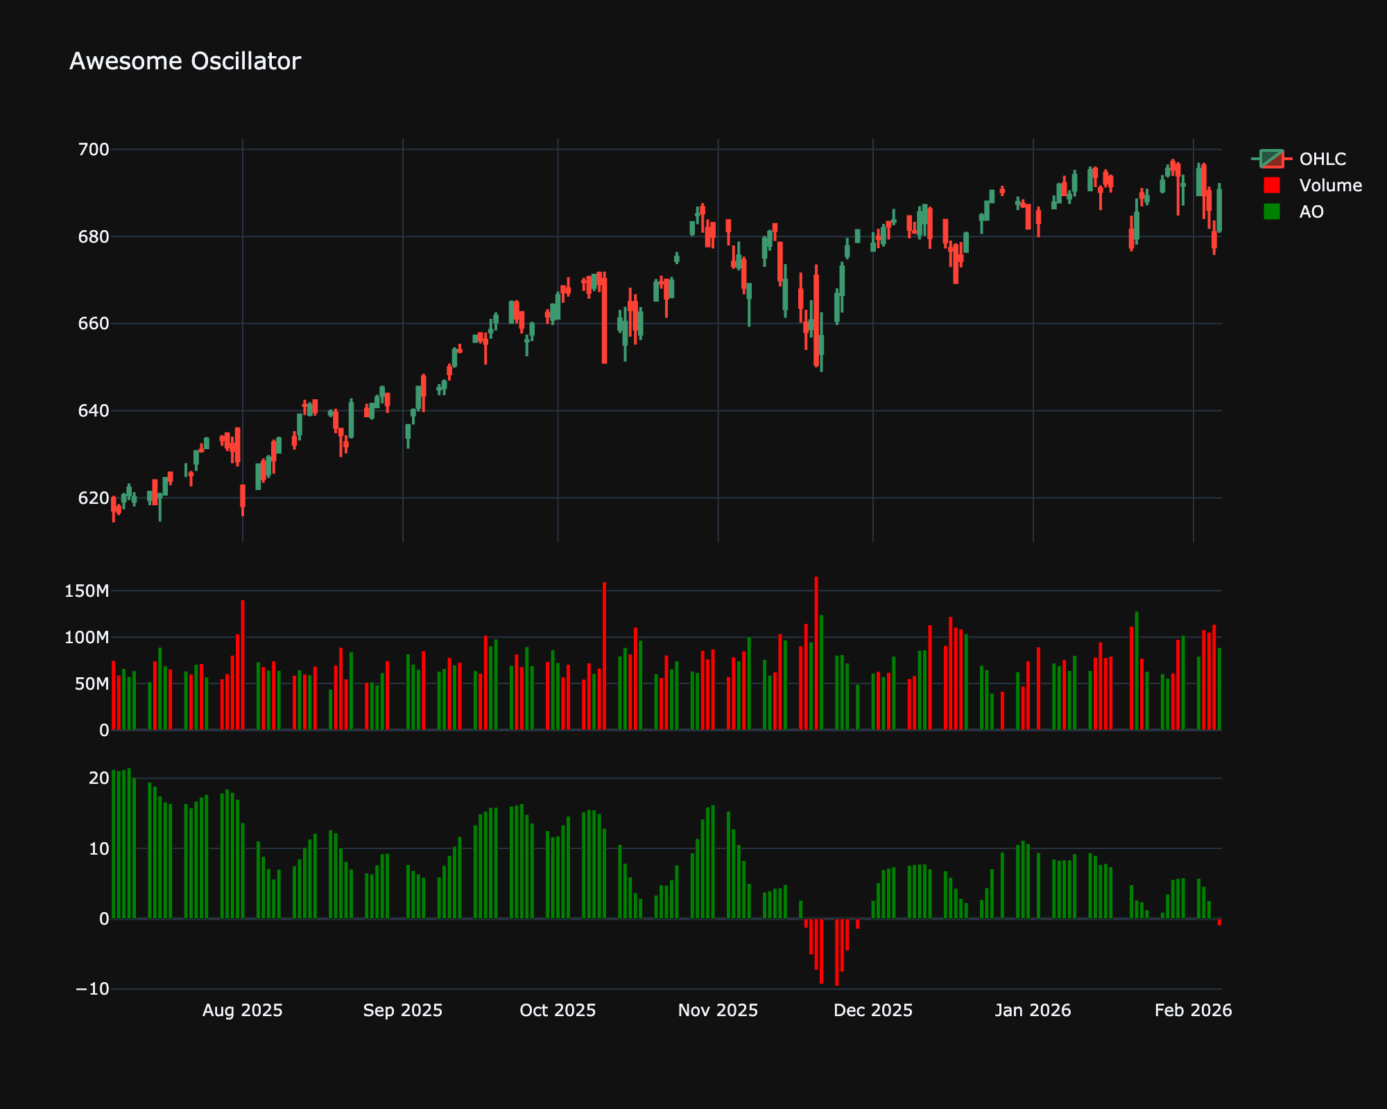Click the 150M volume axis tick label
This screenshot has width=1387, height=1109.
89,591
